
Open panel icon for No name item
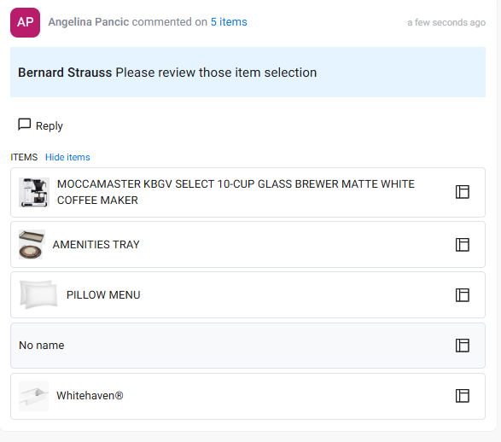click(462, 346)
